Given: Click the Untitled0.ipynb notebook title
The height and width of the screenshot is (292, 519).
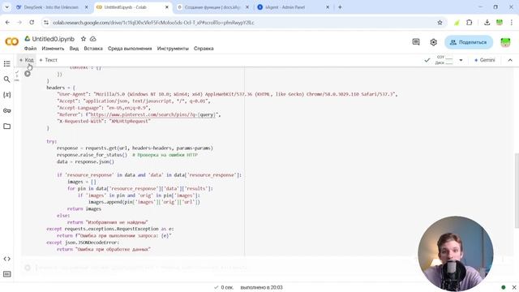Looking at the screenshot, I should [54, 39].
